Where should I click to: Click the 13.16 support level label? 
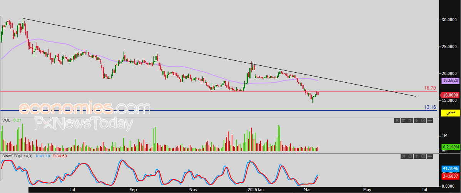tap(429, 107)
